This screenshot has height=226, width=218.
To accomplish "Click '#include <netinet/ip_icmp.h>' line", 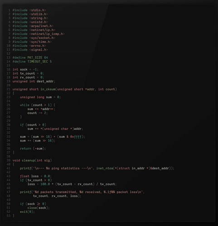I will click(x=39, y=34).
